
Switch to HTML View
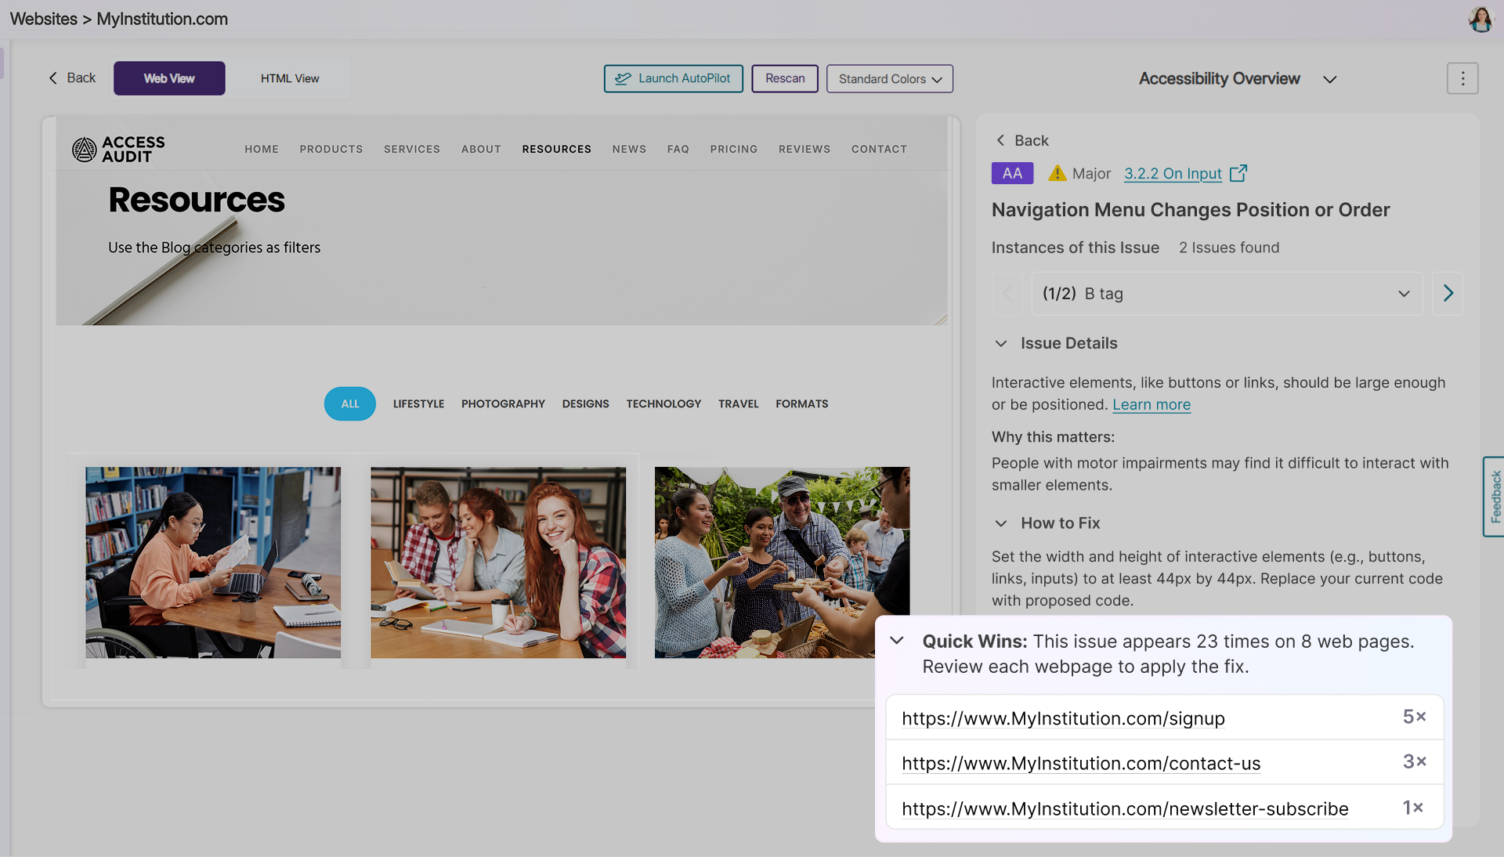coord(290,78)
